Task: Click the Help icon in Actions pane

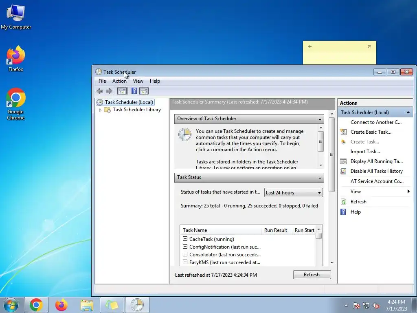Action: click(343, 212)
